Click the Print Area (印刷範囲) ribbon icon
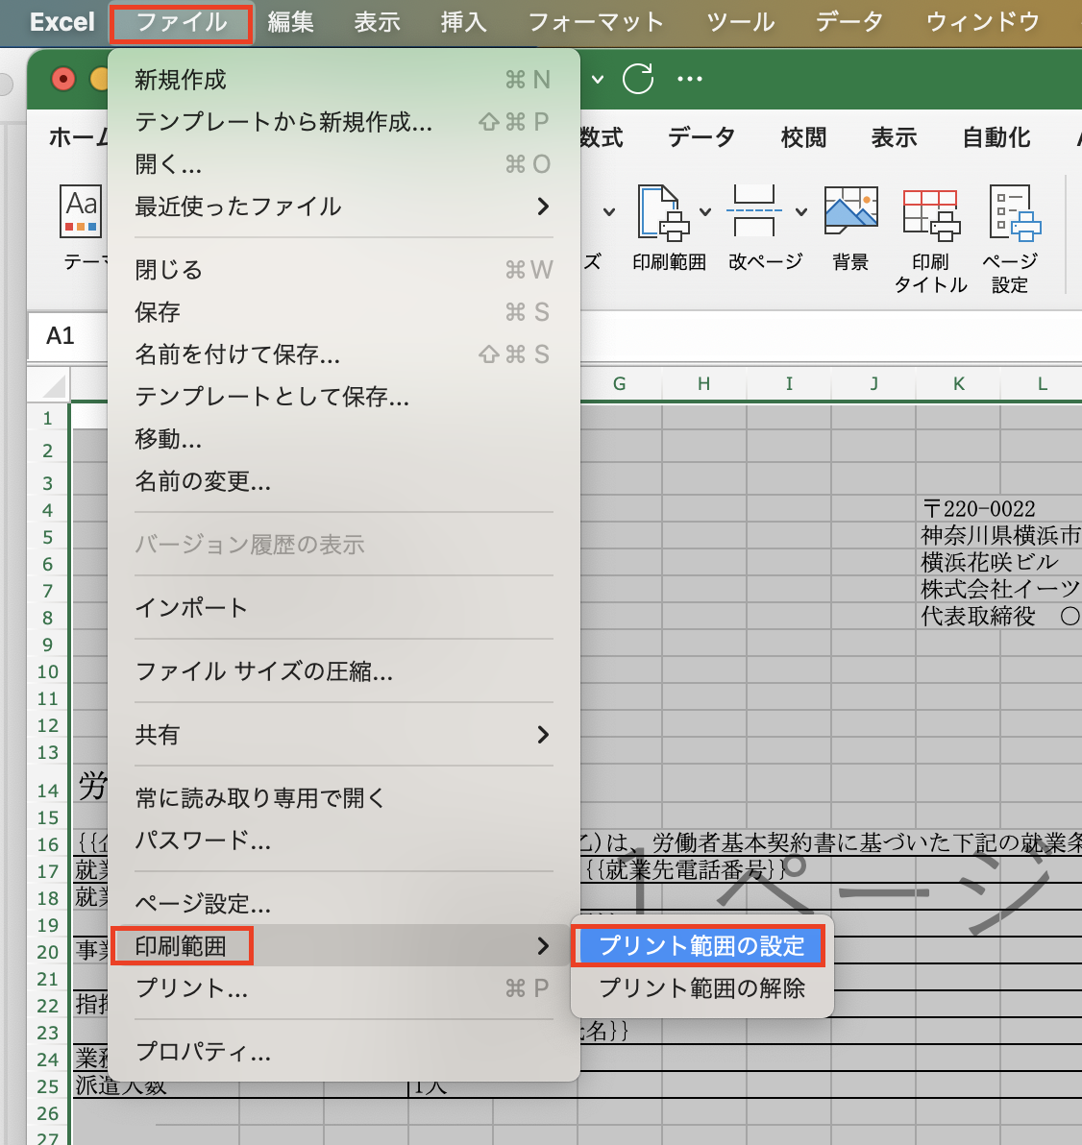Viewport: 1082px width, 1145px height. coord(663,212)
